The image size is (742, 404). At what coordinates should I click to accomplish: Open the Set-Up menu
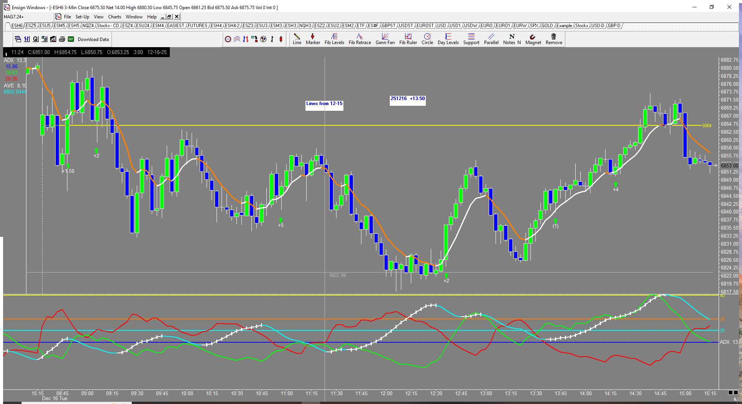point(82,17)
